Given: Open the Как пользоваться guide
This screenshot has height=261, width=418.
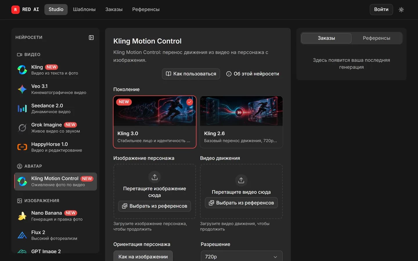Looking at the screenshot, I should [x=191, y=74].
